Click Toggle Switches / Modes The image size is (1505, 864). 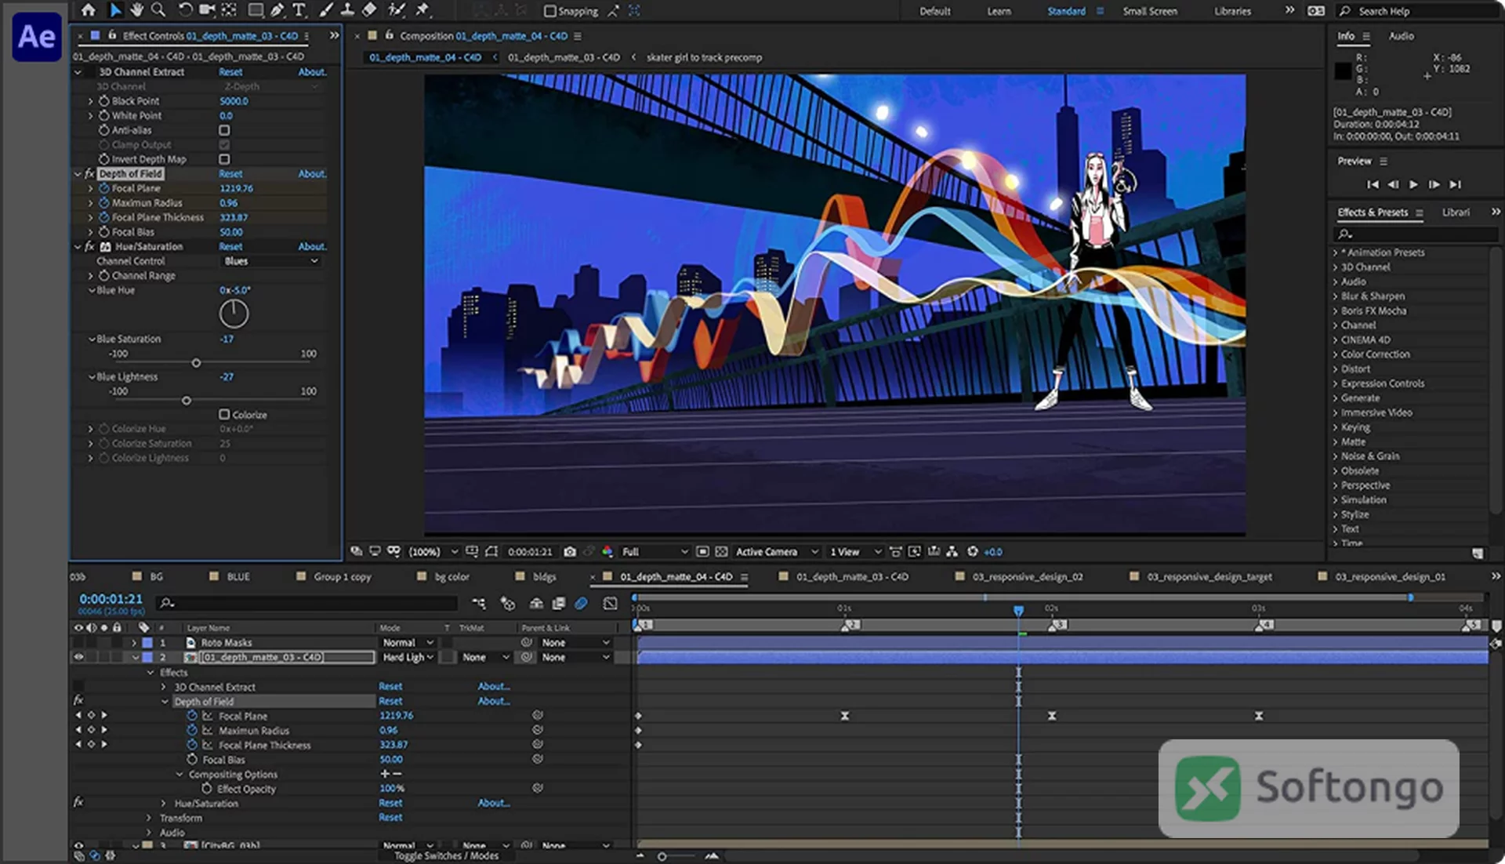point(446,855)
